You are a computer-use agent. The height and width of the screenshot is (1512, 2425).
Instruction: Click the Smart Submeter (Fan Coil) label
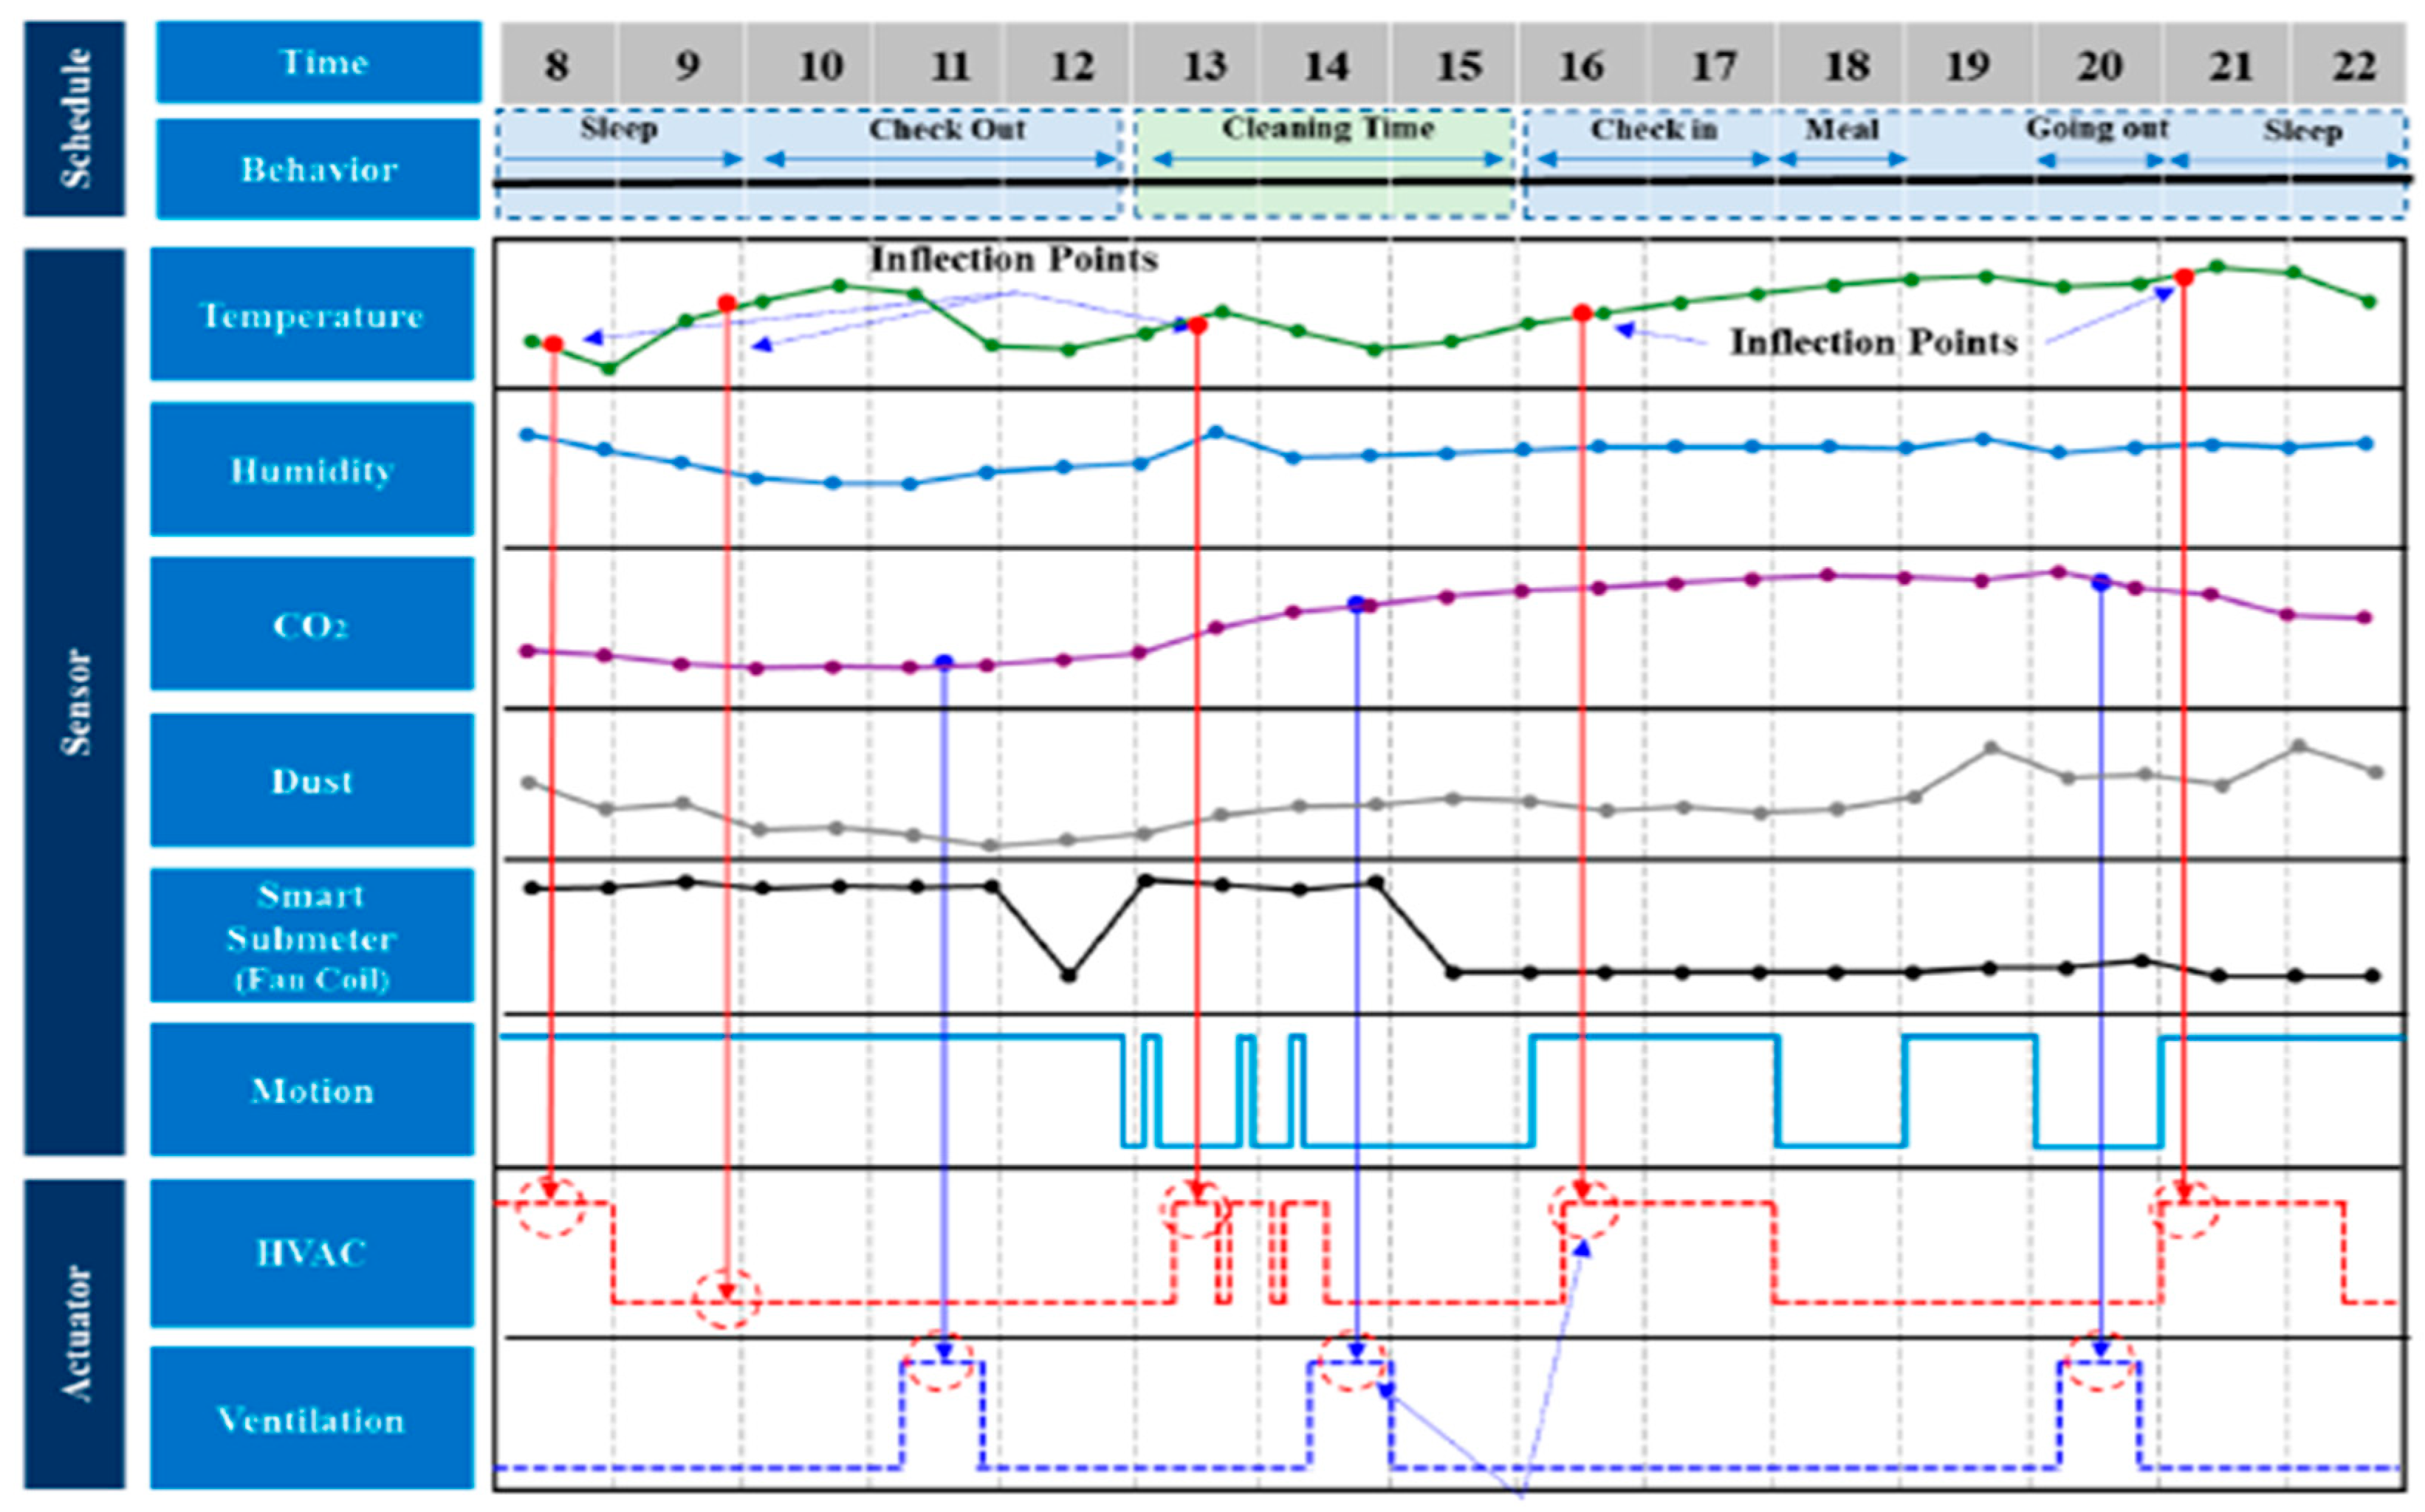coord(312,935)
